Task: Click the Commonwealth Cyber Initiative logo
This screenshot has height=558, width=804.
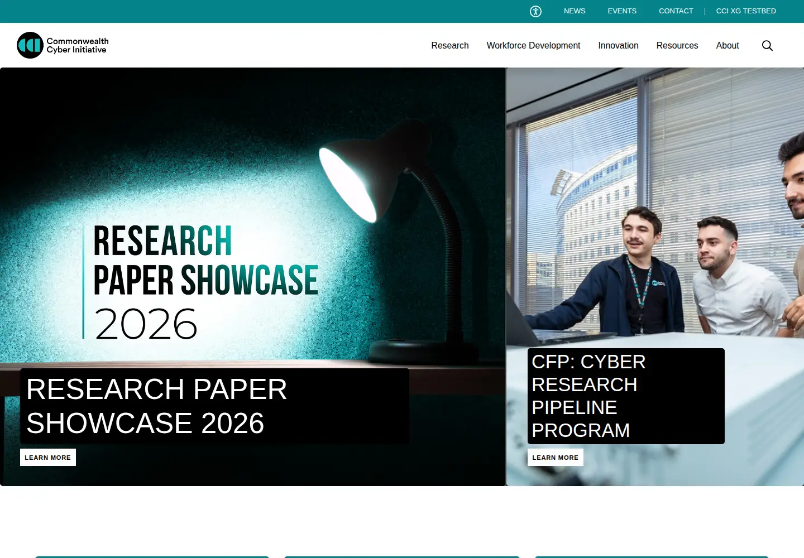Action: click(x=63, y=45)
